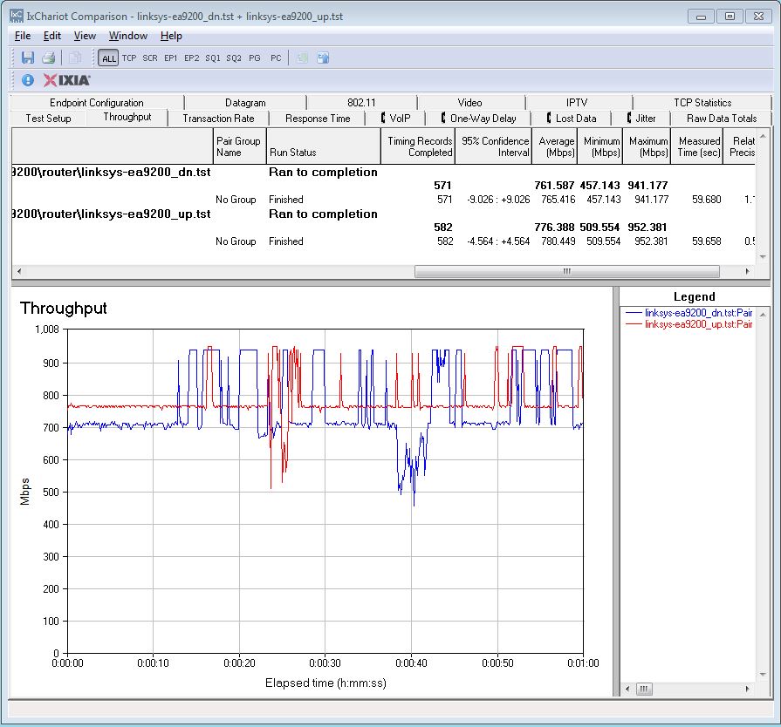
Task: Switch to the Datagram tab
Action: [x=245, y=103]
